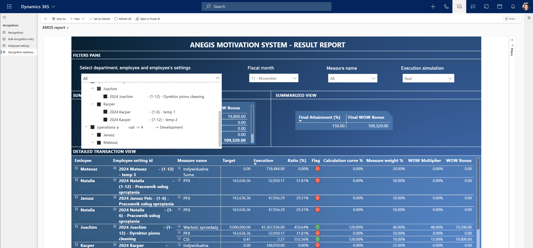This screenshot has height=248, width=533.
Task: Click the Recognitions puzzle icon in sidebar
Action: click(x=4, y=32)
